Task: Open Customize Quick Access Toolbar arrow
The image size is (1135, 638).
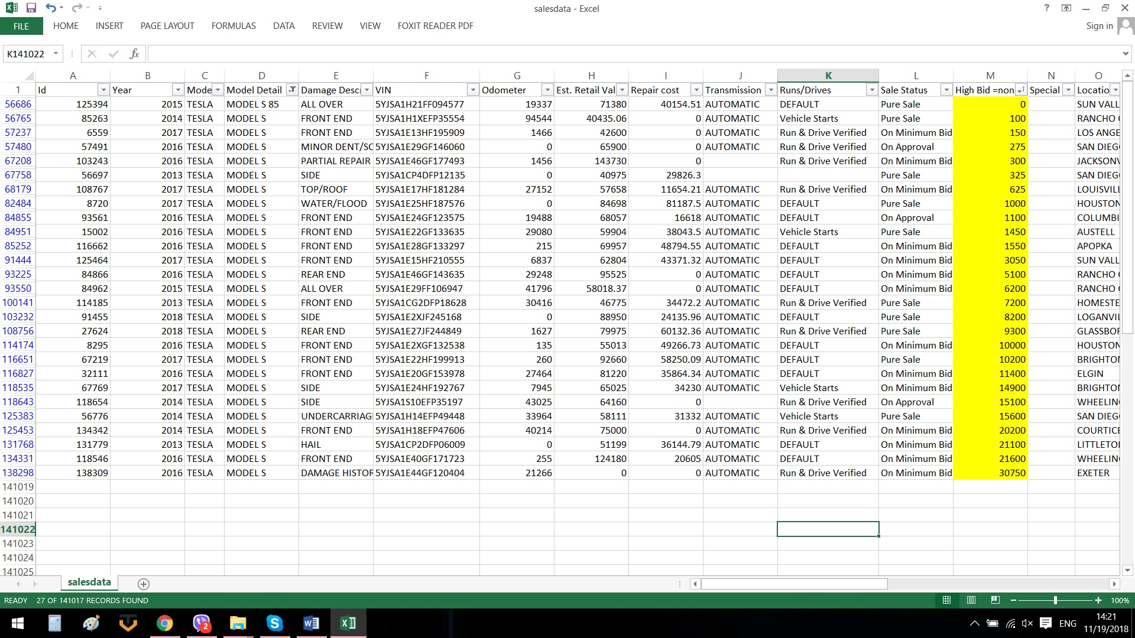Action: (x=100, y=8)
